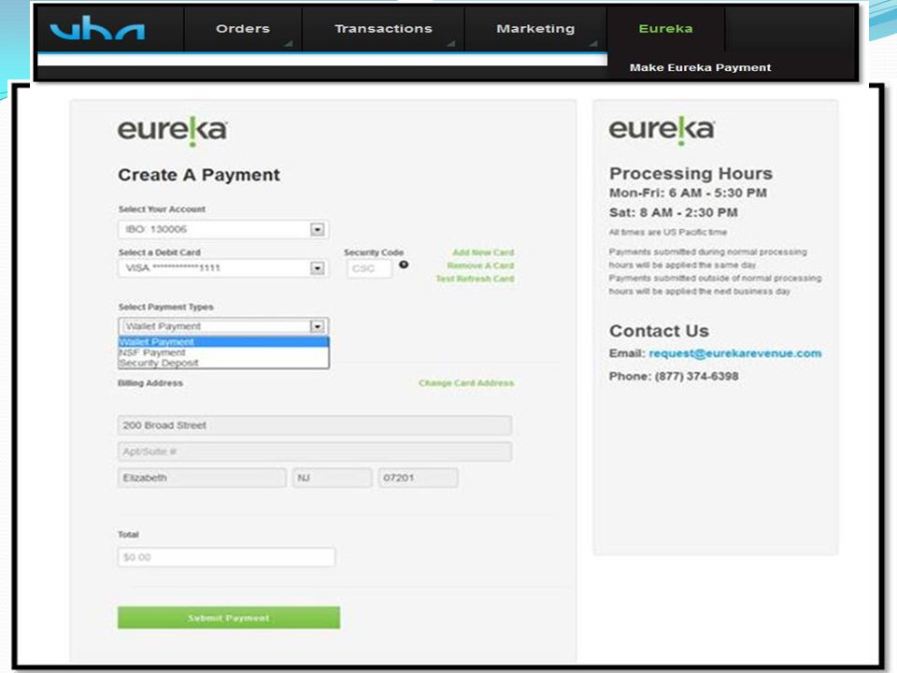Click the Contact Us heading
This screenshot has height=673, width=897.
click(x=659, y=331)
